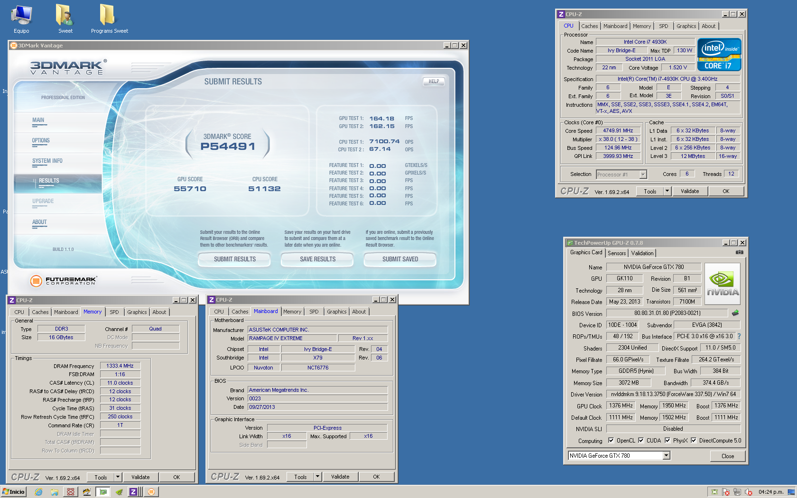Switch to Caches tab in top-right CPU-Z
The height and width of the screenshot is (498, 797).
pyautogui.click(x=589, y=26)
